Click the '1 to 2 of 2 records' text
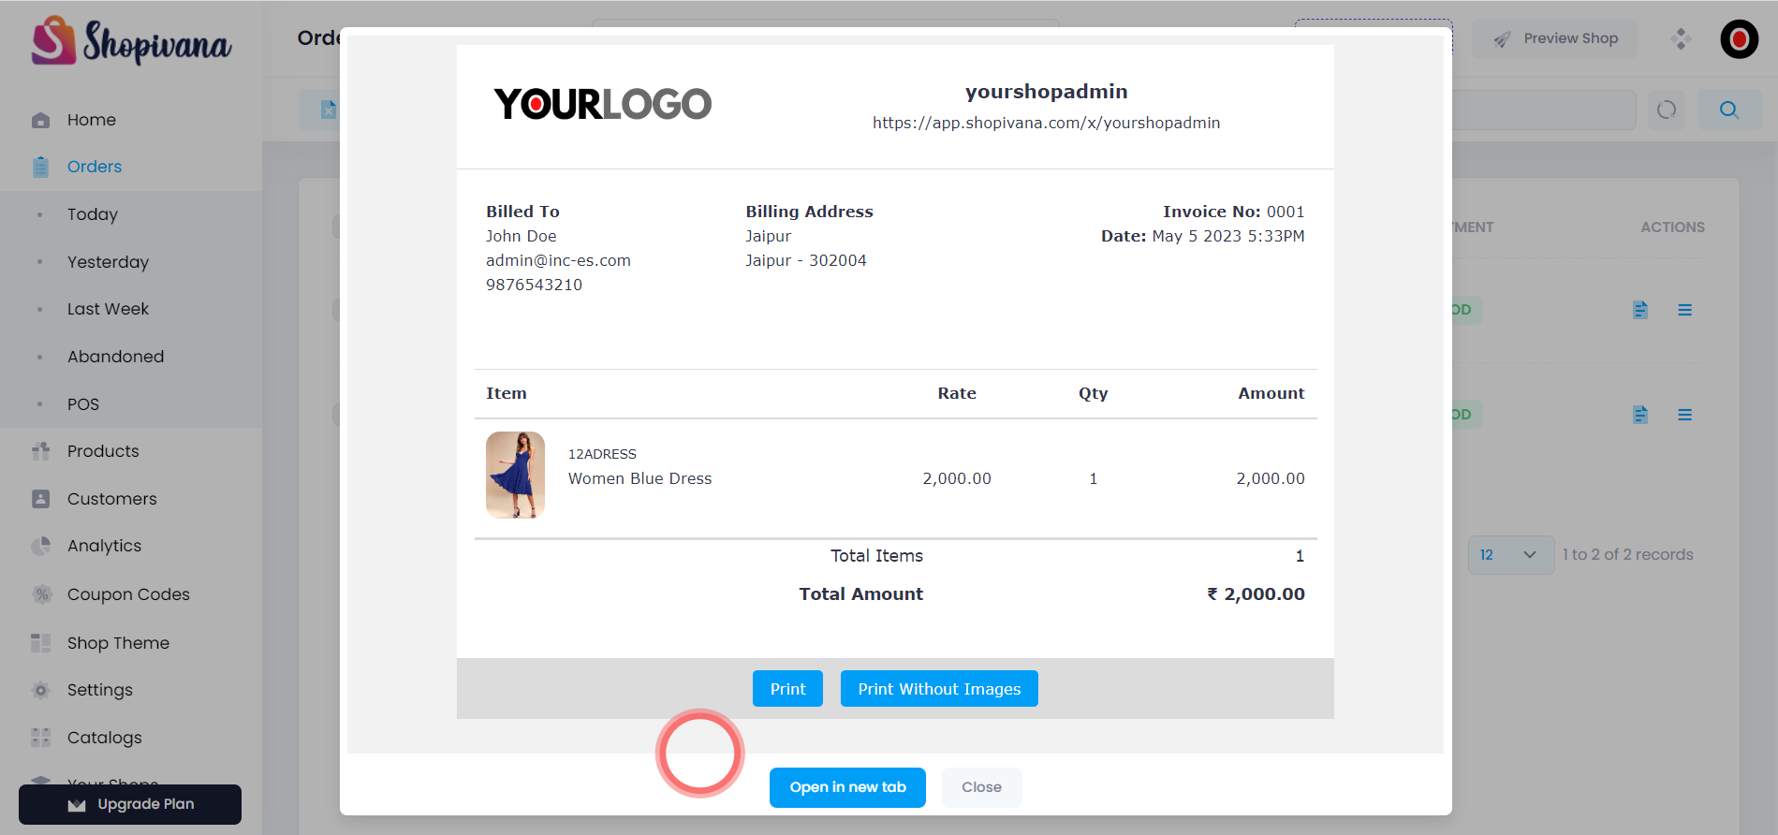 (1627, 554)
